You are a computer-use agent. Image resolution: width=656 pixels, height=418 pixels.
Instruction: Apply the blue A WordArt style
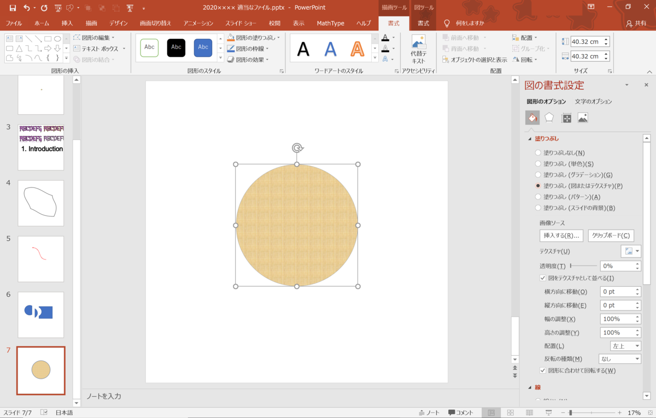(x=330, y=49)
